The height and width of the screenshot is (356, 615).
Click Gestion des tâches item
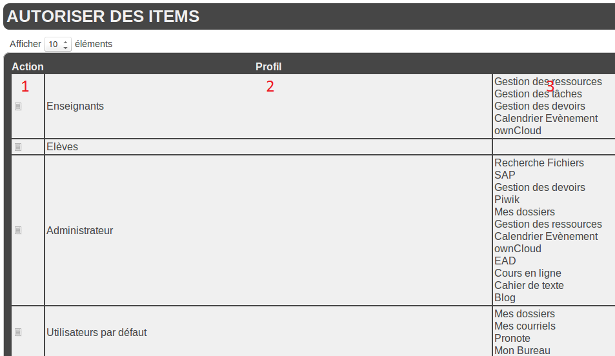538,94
